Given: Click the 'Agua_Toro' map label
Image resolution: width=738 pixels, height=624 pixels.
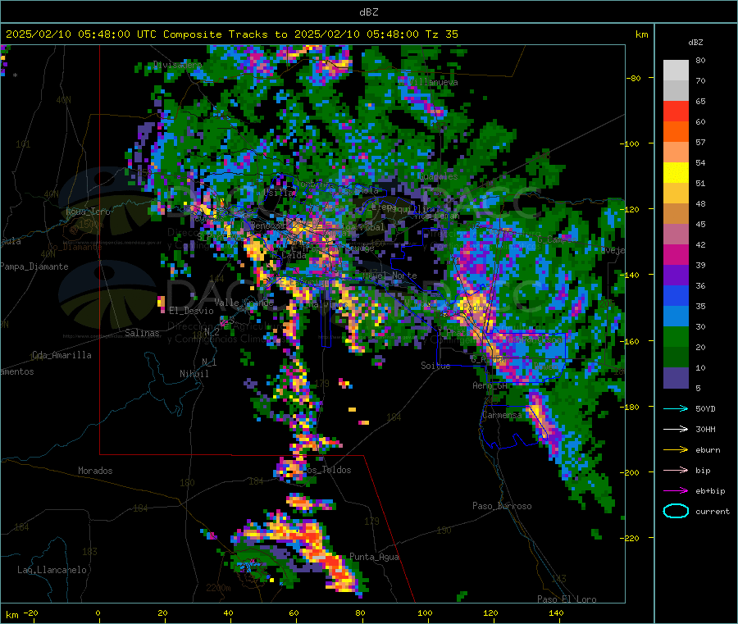Looking at the screenshot, I should coord(88,212).
